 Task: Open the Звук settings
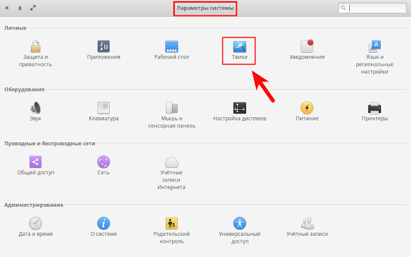(35, 112)
